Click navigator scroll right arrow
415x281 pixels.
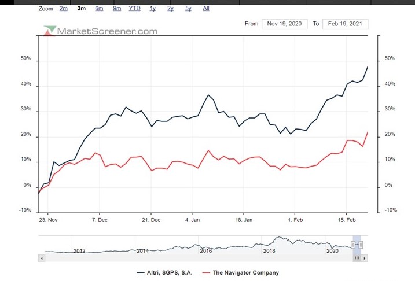(365, 258)
